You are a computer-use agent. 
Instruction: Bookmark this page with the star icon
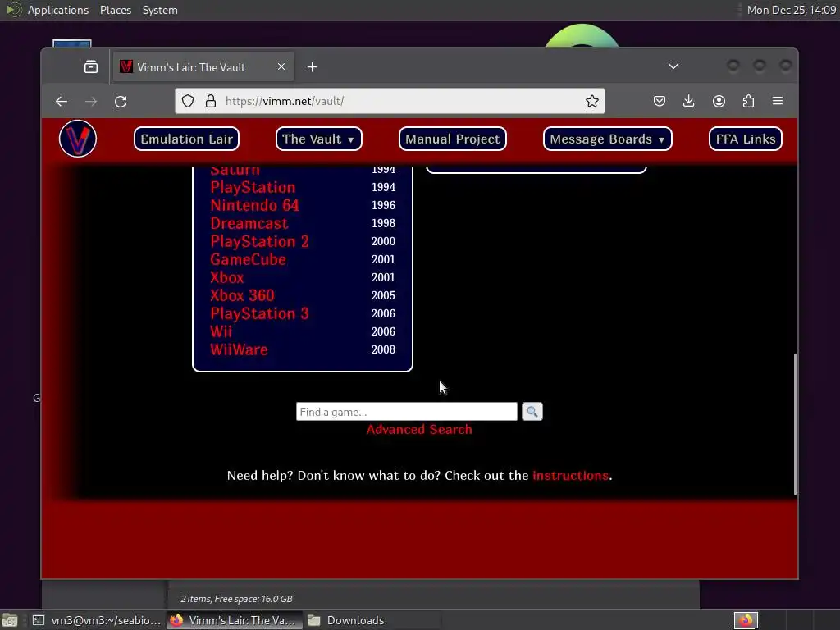tap(592, 101)
